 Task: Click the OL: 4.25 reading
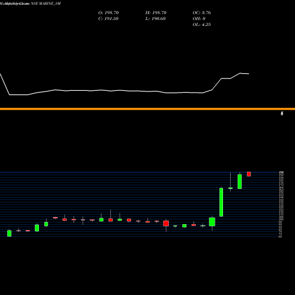pos(202,24)
